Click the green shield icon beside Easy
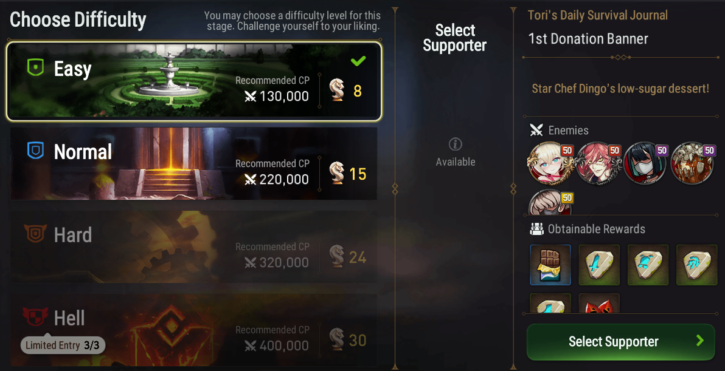The height and width of the screenshot is (371, 725). tap(36, 67)
